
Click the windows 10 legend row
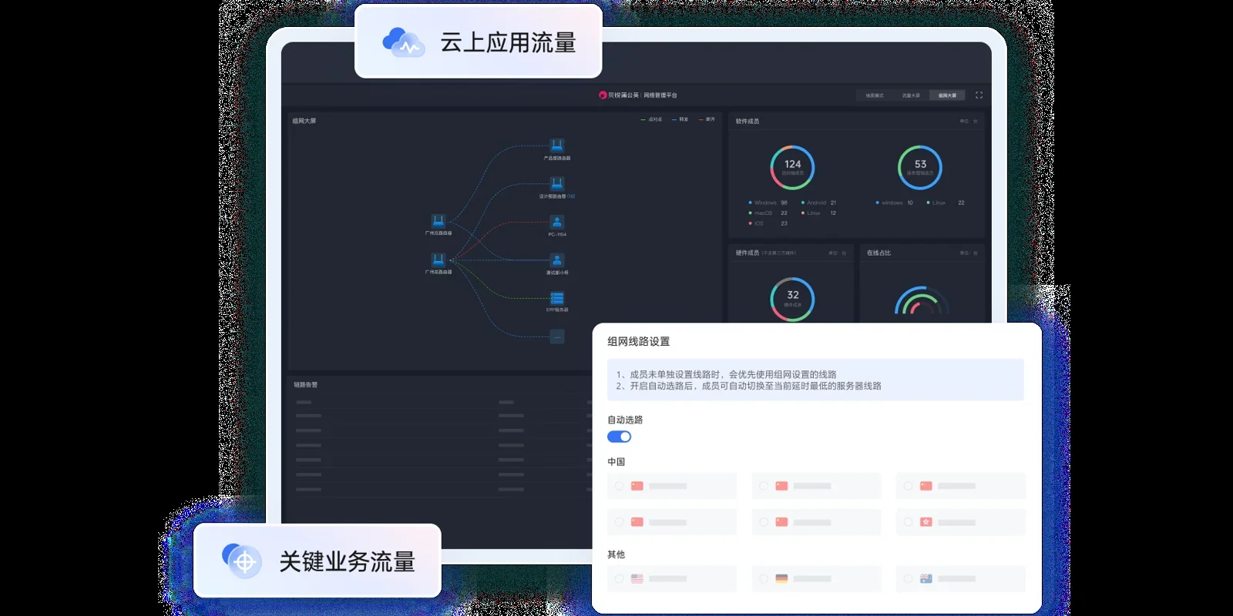click(895, 203)
